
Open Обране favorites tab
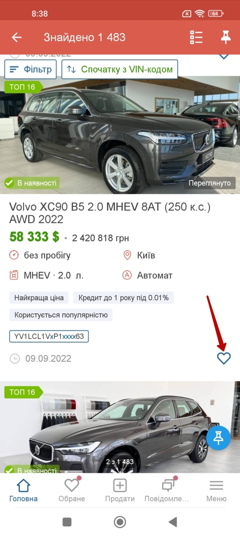click(72, 490)
